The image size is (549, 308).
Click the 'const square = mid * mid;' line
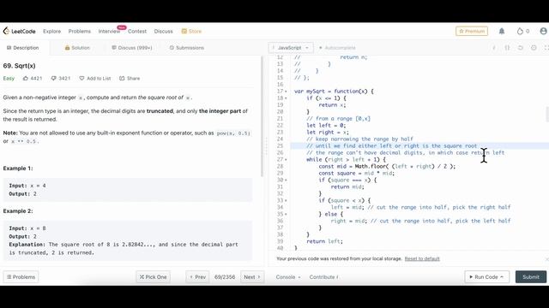pos(357,173)
